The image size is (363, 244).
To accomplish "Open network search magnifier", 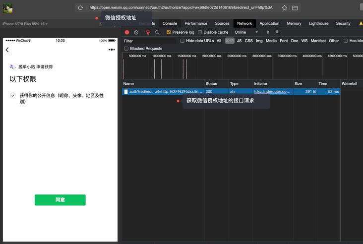I will click(x=157, y=32).
